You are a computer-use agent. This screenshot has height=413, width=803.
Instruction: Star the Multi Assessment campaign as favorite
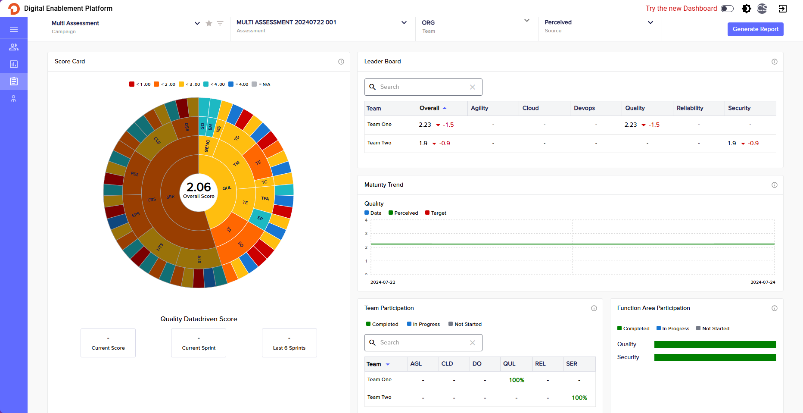[209, 23]
